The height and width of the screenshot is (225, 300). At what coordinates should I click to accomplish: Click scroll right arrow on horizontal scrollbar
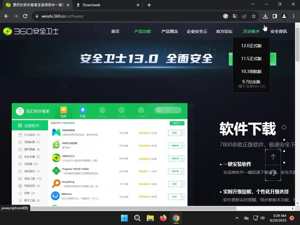pos(293,208)
